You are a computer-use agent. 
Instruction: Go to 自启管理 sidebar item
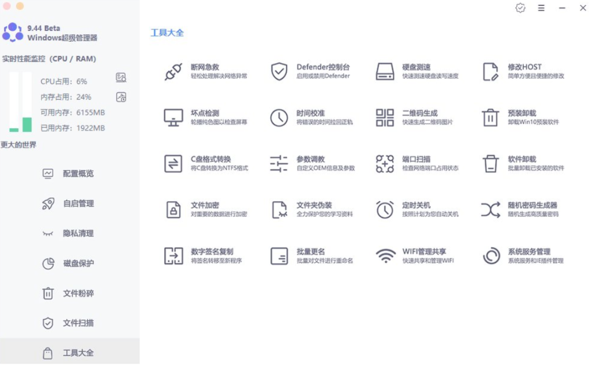[x=70, y=204]
